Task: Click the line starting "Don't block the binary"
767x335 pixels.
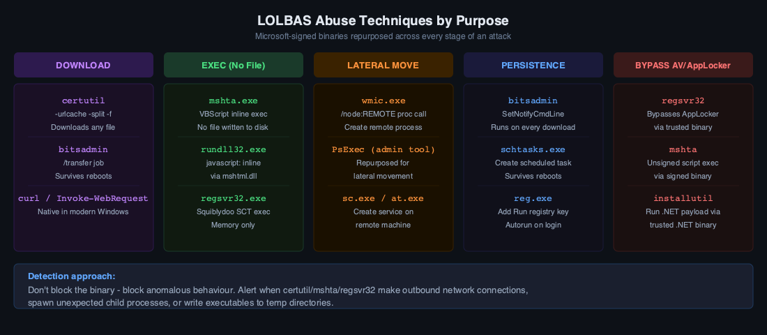Action: coord(278,290)
